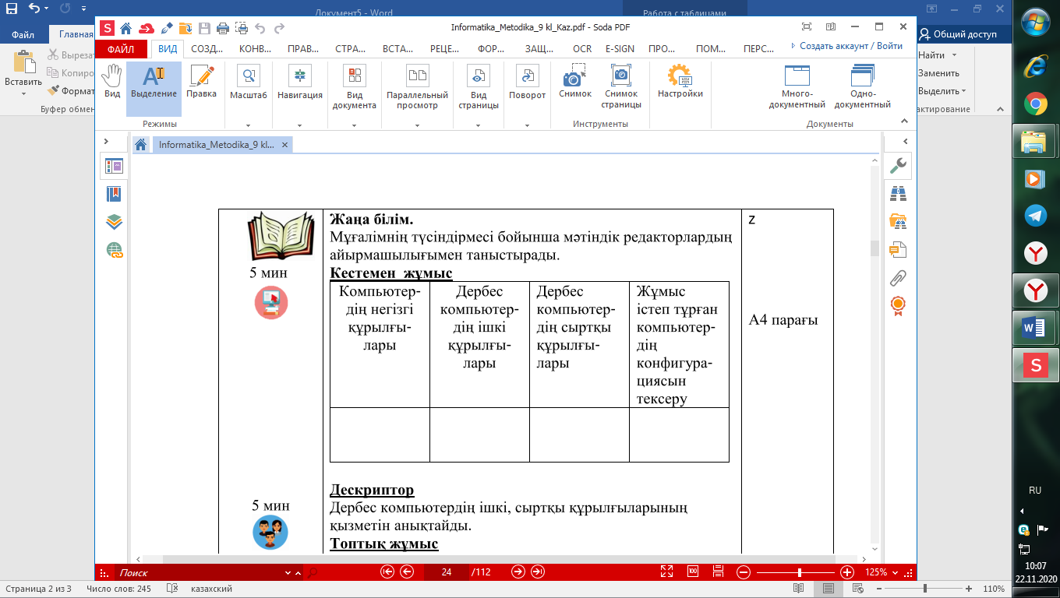Viewport: 1060px width, 598px height.
Task: Open the comments panel on right sidebar
Action: pyautogui.click(x=899, y=249)
